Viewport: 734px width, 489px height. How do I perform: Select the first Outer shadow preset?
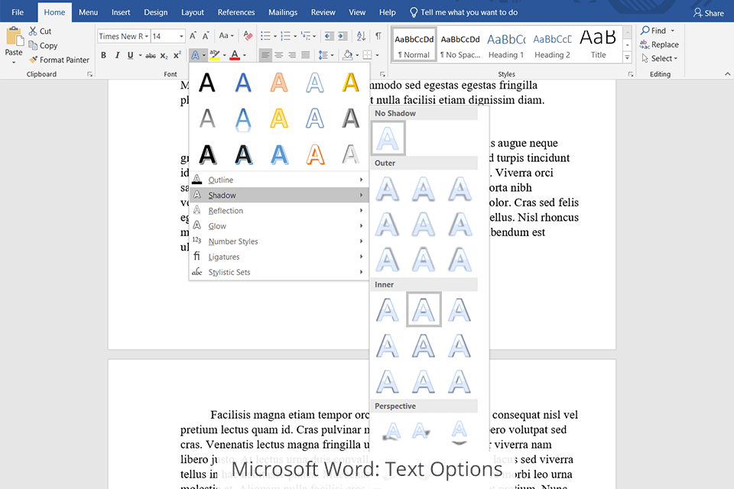(x=388, y=189)
